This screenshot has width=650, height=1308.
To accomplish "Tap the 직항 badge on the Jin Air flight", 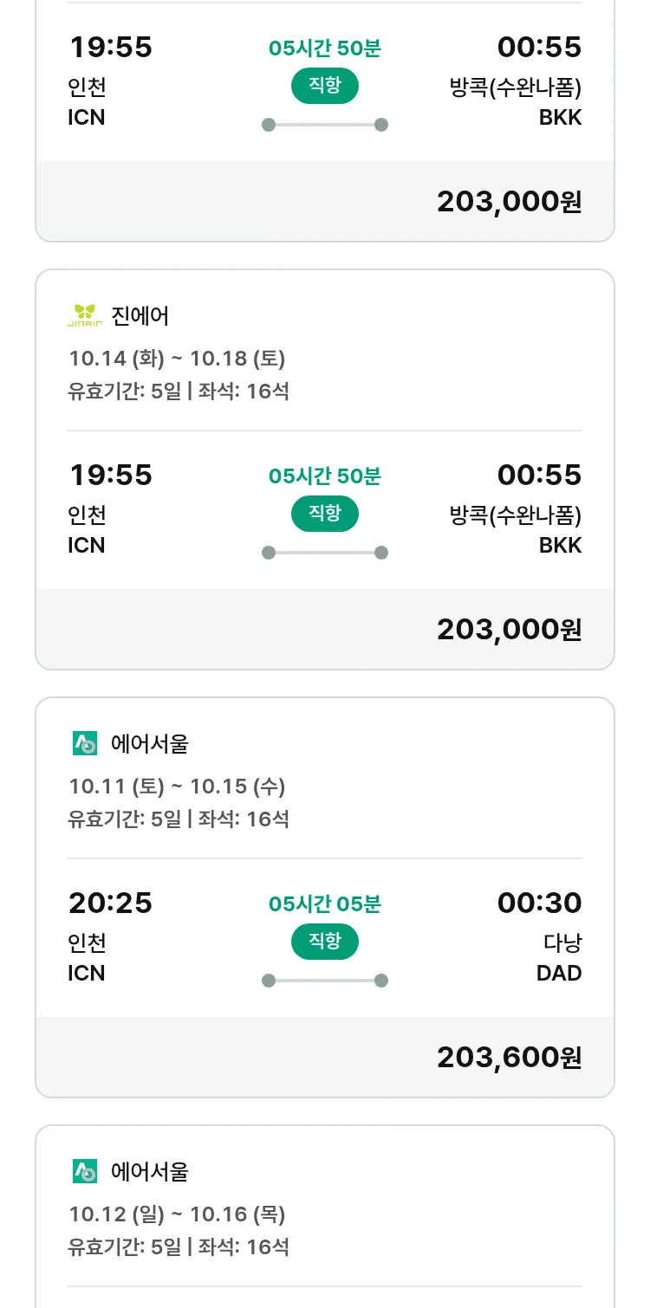I will (325, 514).
